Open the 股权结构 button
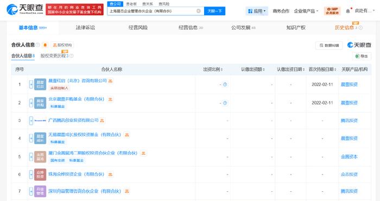Screen dimensions: 380x201 click(62, 45)
